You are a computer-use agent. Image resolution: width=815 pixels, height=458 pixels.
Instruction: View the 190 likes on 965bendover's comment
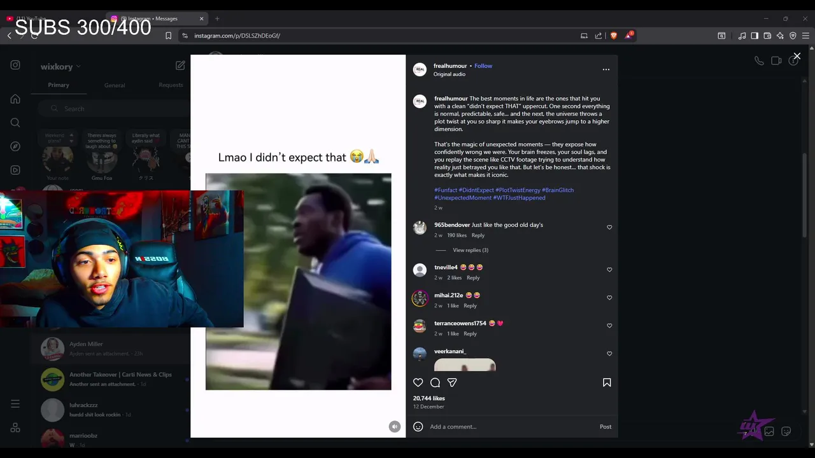[x=457, y=235]
